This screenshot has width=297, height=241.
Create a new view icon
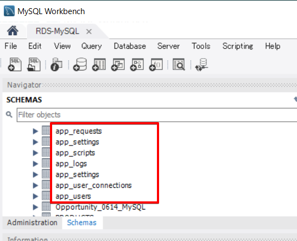[x=118, y=65]
